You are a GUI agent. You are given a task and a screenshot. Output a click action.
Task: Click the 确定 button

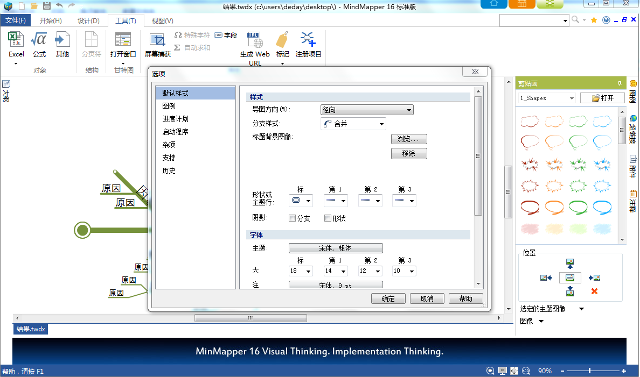click(x=388, y=298)
